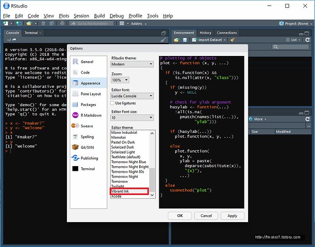315x247 pixels.
Task: Click save workspace icon in Environment pane
Action: pos(185,40)
